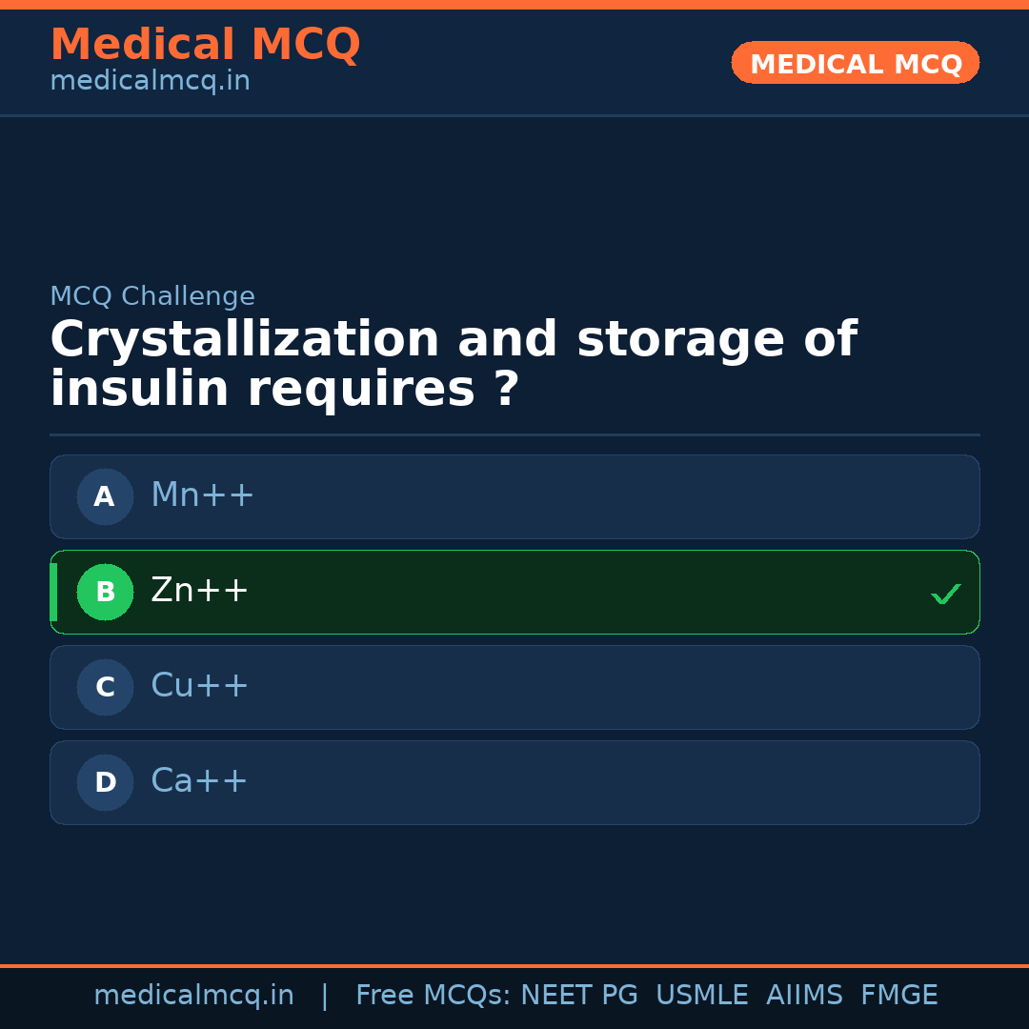Select FMGE in the footer
Screen dimensions: 1029x1029
point(898,996)
